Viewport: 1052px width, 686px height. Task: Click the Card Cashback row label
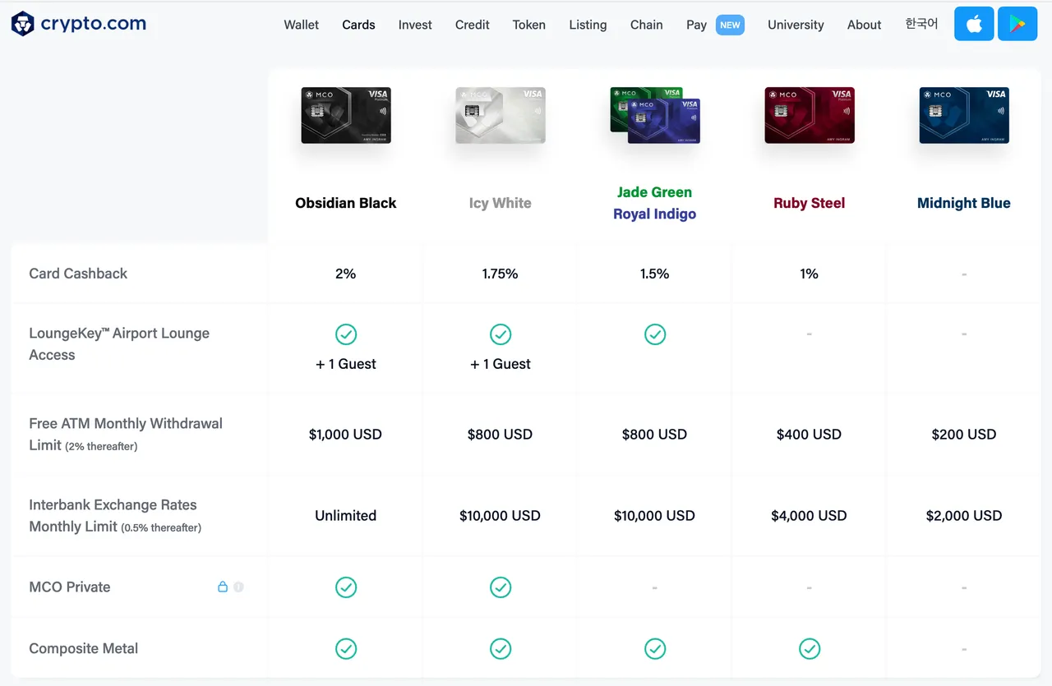tap(78, 274)
